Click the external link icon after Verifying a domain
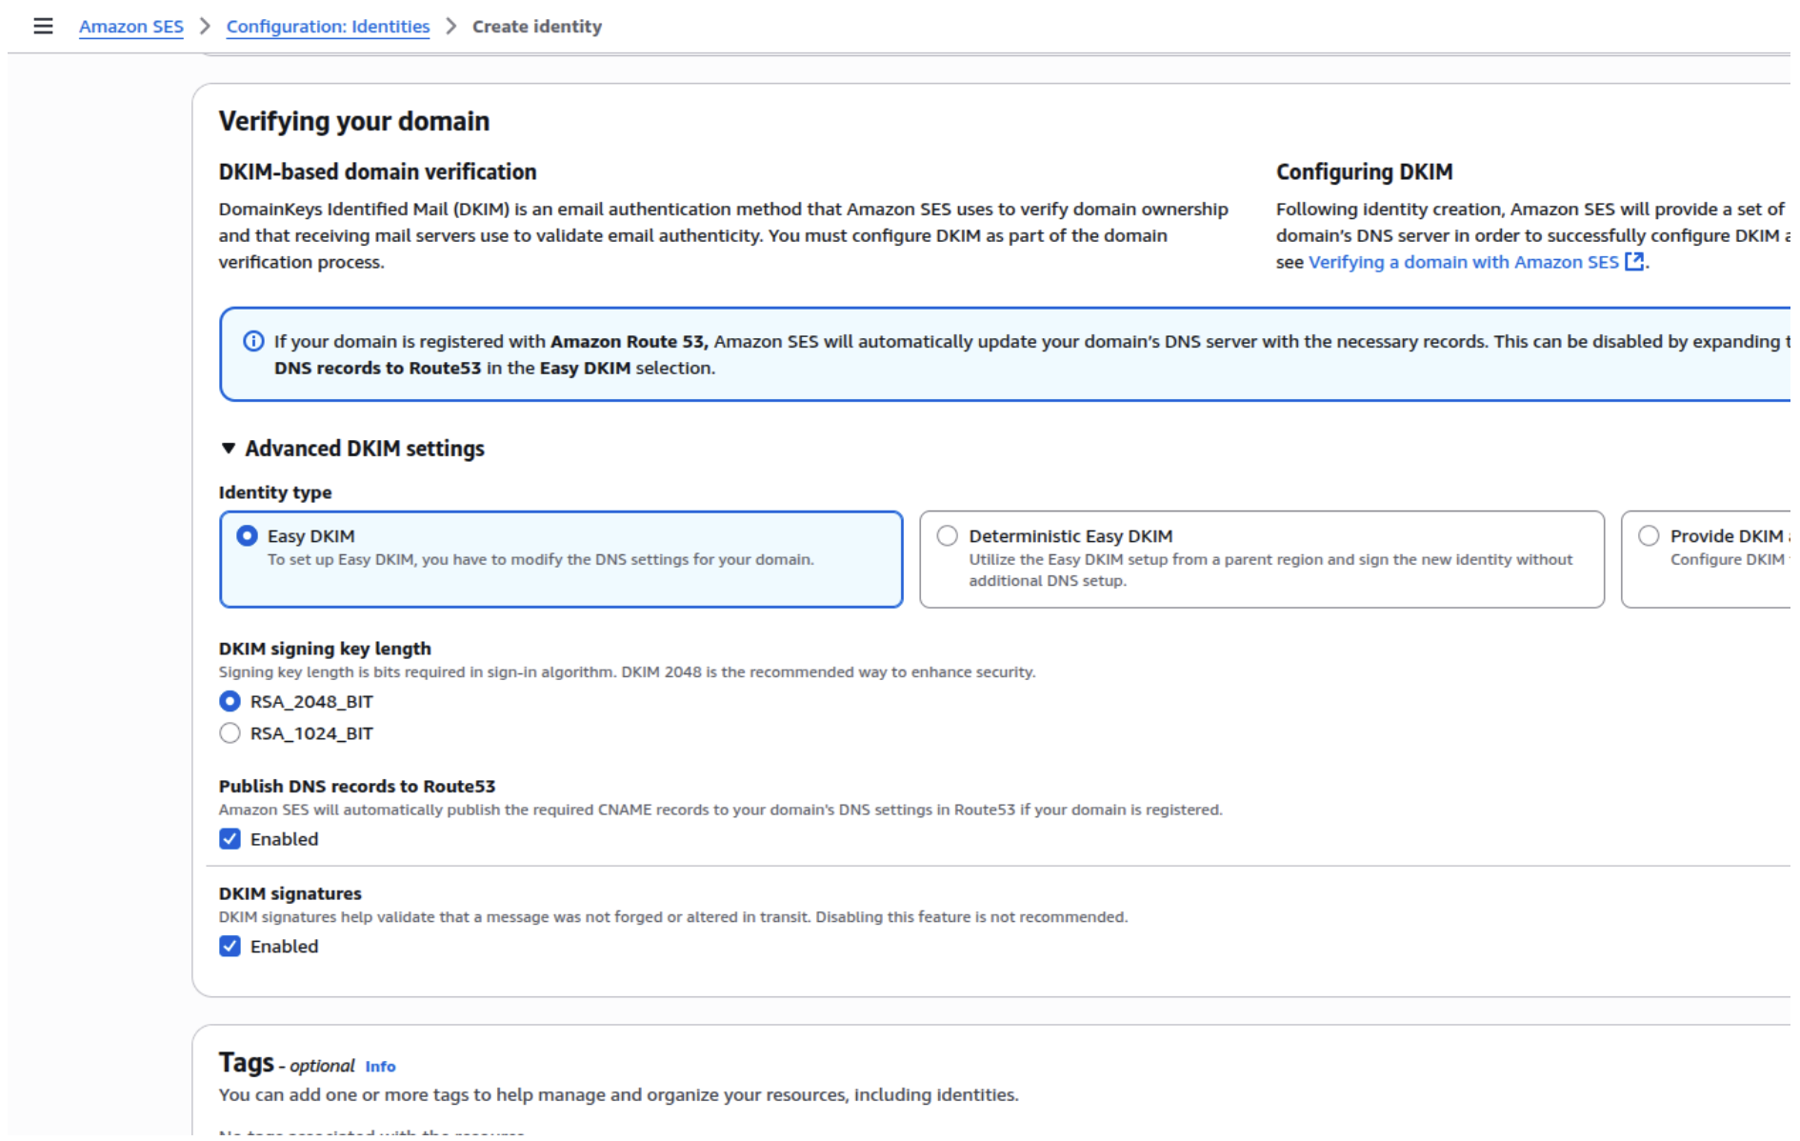 pyautogui.click(x=1634, y=261)
